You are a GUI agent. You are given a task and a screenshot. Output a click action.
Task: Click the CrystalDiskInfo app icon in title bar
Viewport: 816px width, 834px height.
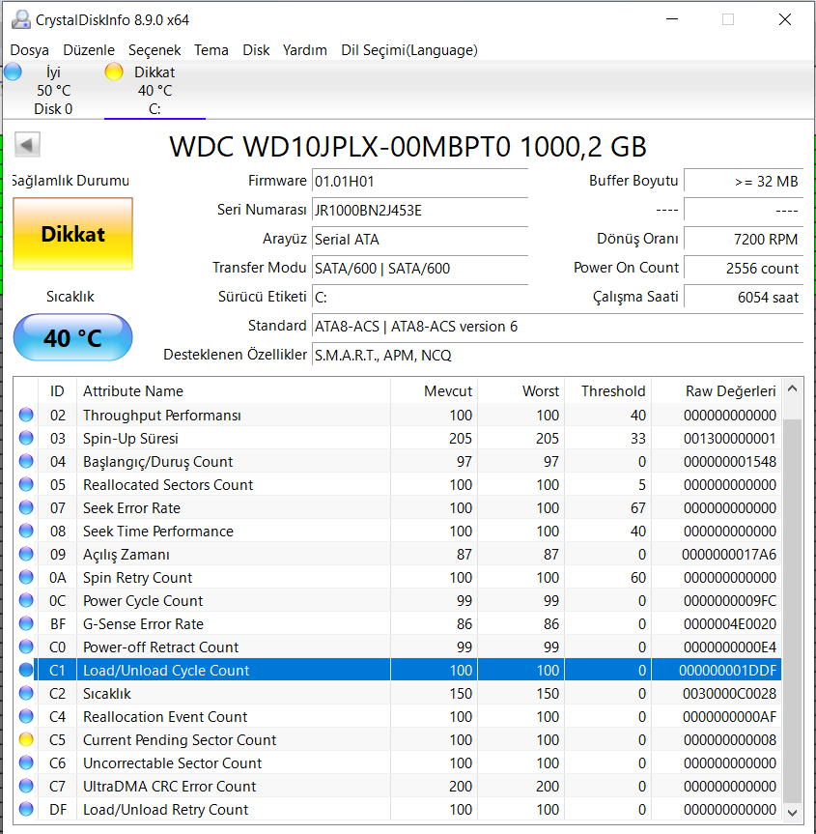coord(21,19)
